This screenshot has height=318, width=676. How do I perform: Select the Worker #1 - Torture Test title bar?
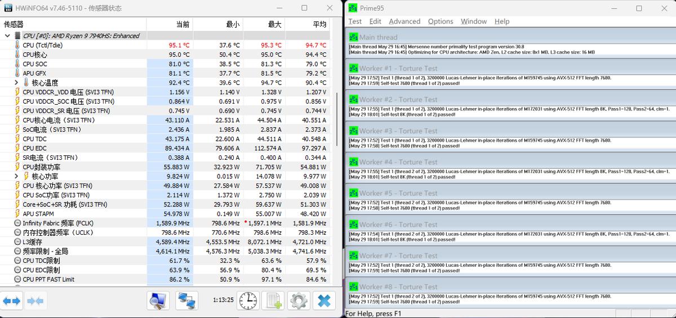[x=510, y=68]
